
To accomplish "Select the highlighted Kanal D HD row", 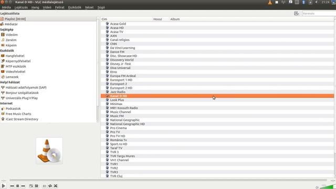I will [x=217, y=96].
